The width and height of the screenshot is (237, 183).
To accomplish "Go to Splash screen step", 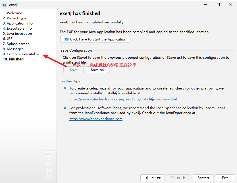I will pyautogui.click(x=16, y=44).
